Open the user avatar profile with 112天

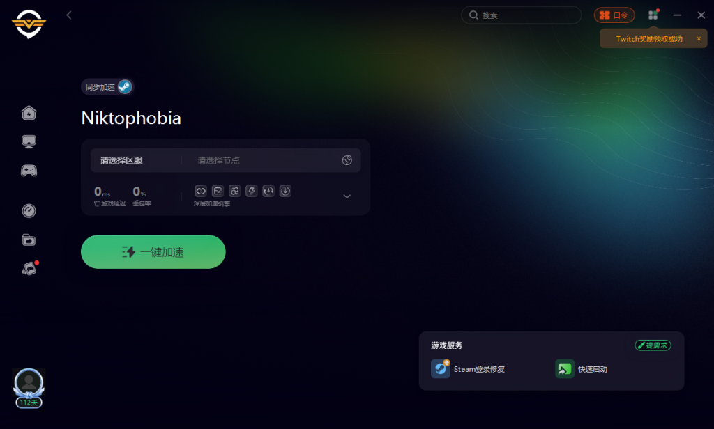(29, 388)
